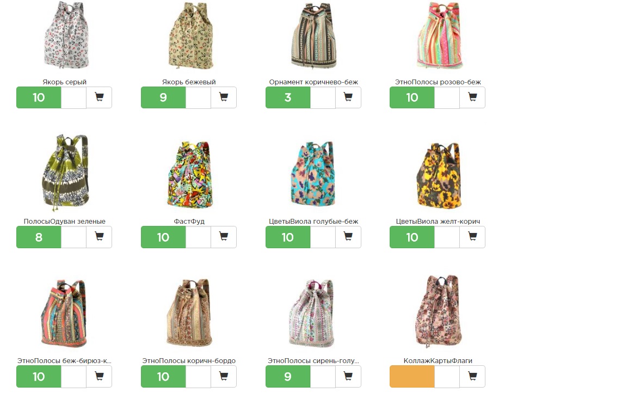Click cart icon under ФастФуд backpack

(x=224, y=237)
